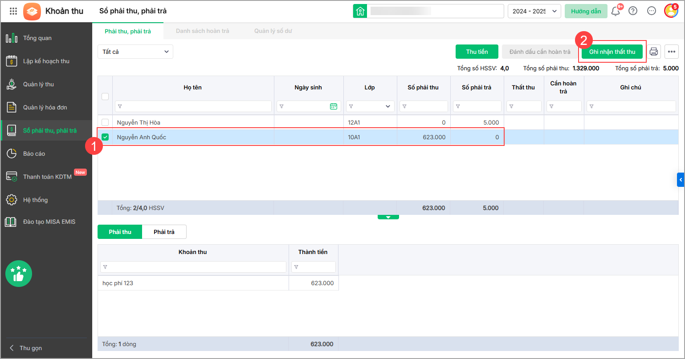The image size is (685, 359).
Task: Click the 12A1 class cell
Action: pos(370,122)
